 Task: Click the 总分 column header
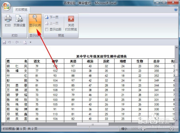[157, 61]
